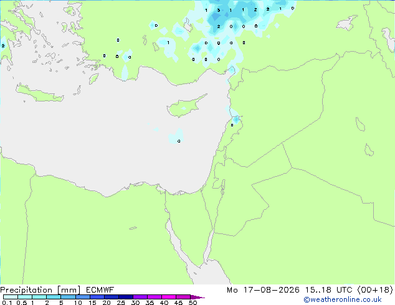Click the legend label '35'

click(150, 303)
